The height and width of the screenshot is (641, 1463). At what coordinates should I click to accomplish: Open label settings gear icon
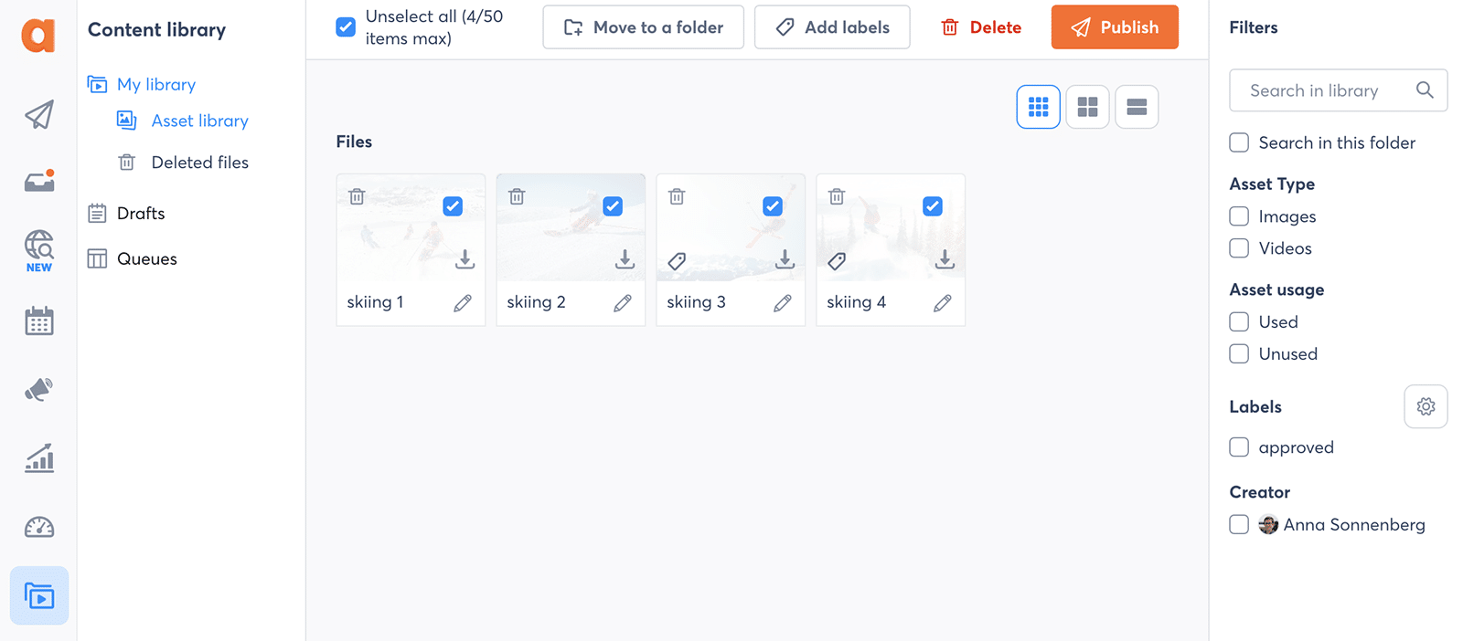pos(1426,406)
